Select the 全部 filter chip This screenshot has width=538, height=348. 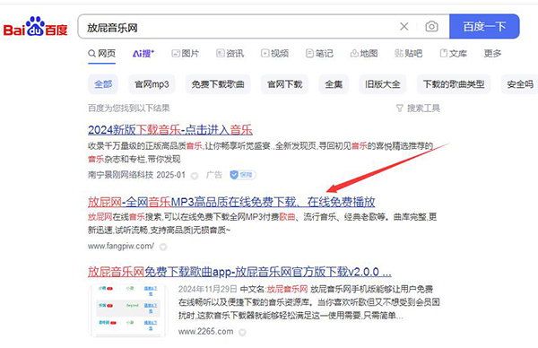point(103,84)
